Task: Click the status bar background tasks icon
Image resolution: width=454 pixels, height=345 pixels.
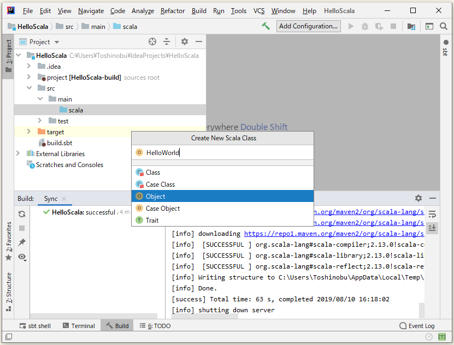Action: (429, 337)
